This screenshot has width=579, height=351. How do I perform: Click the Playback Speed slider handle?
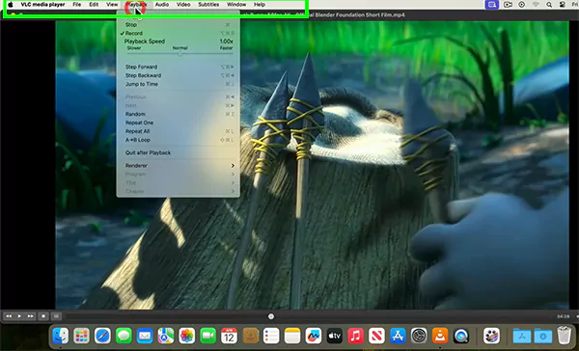179,53
